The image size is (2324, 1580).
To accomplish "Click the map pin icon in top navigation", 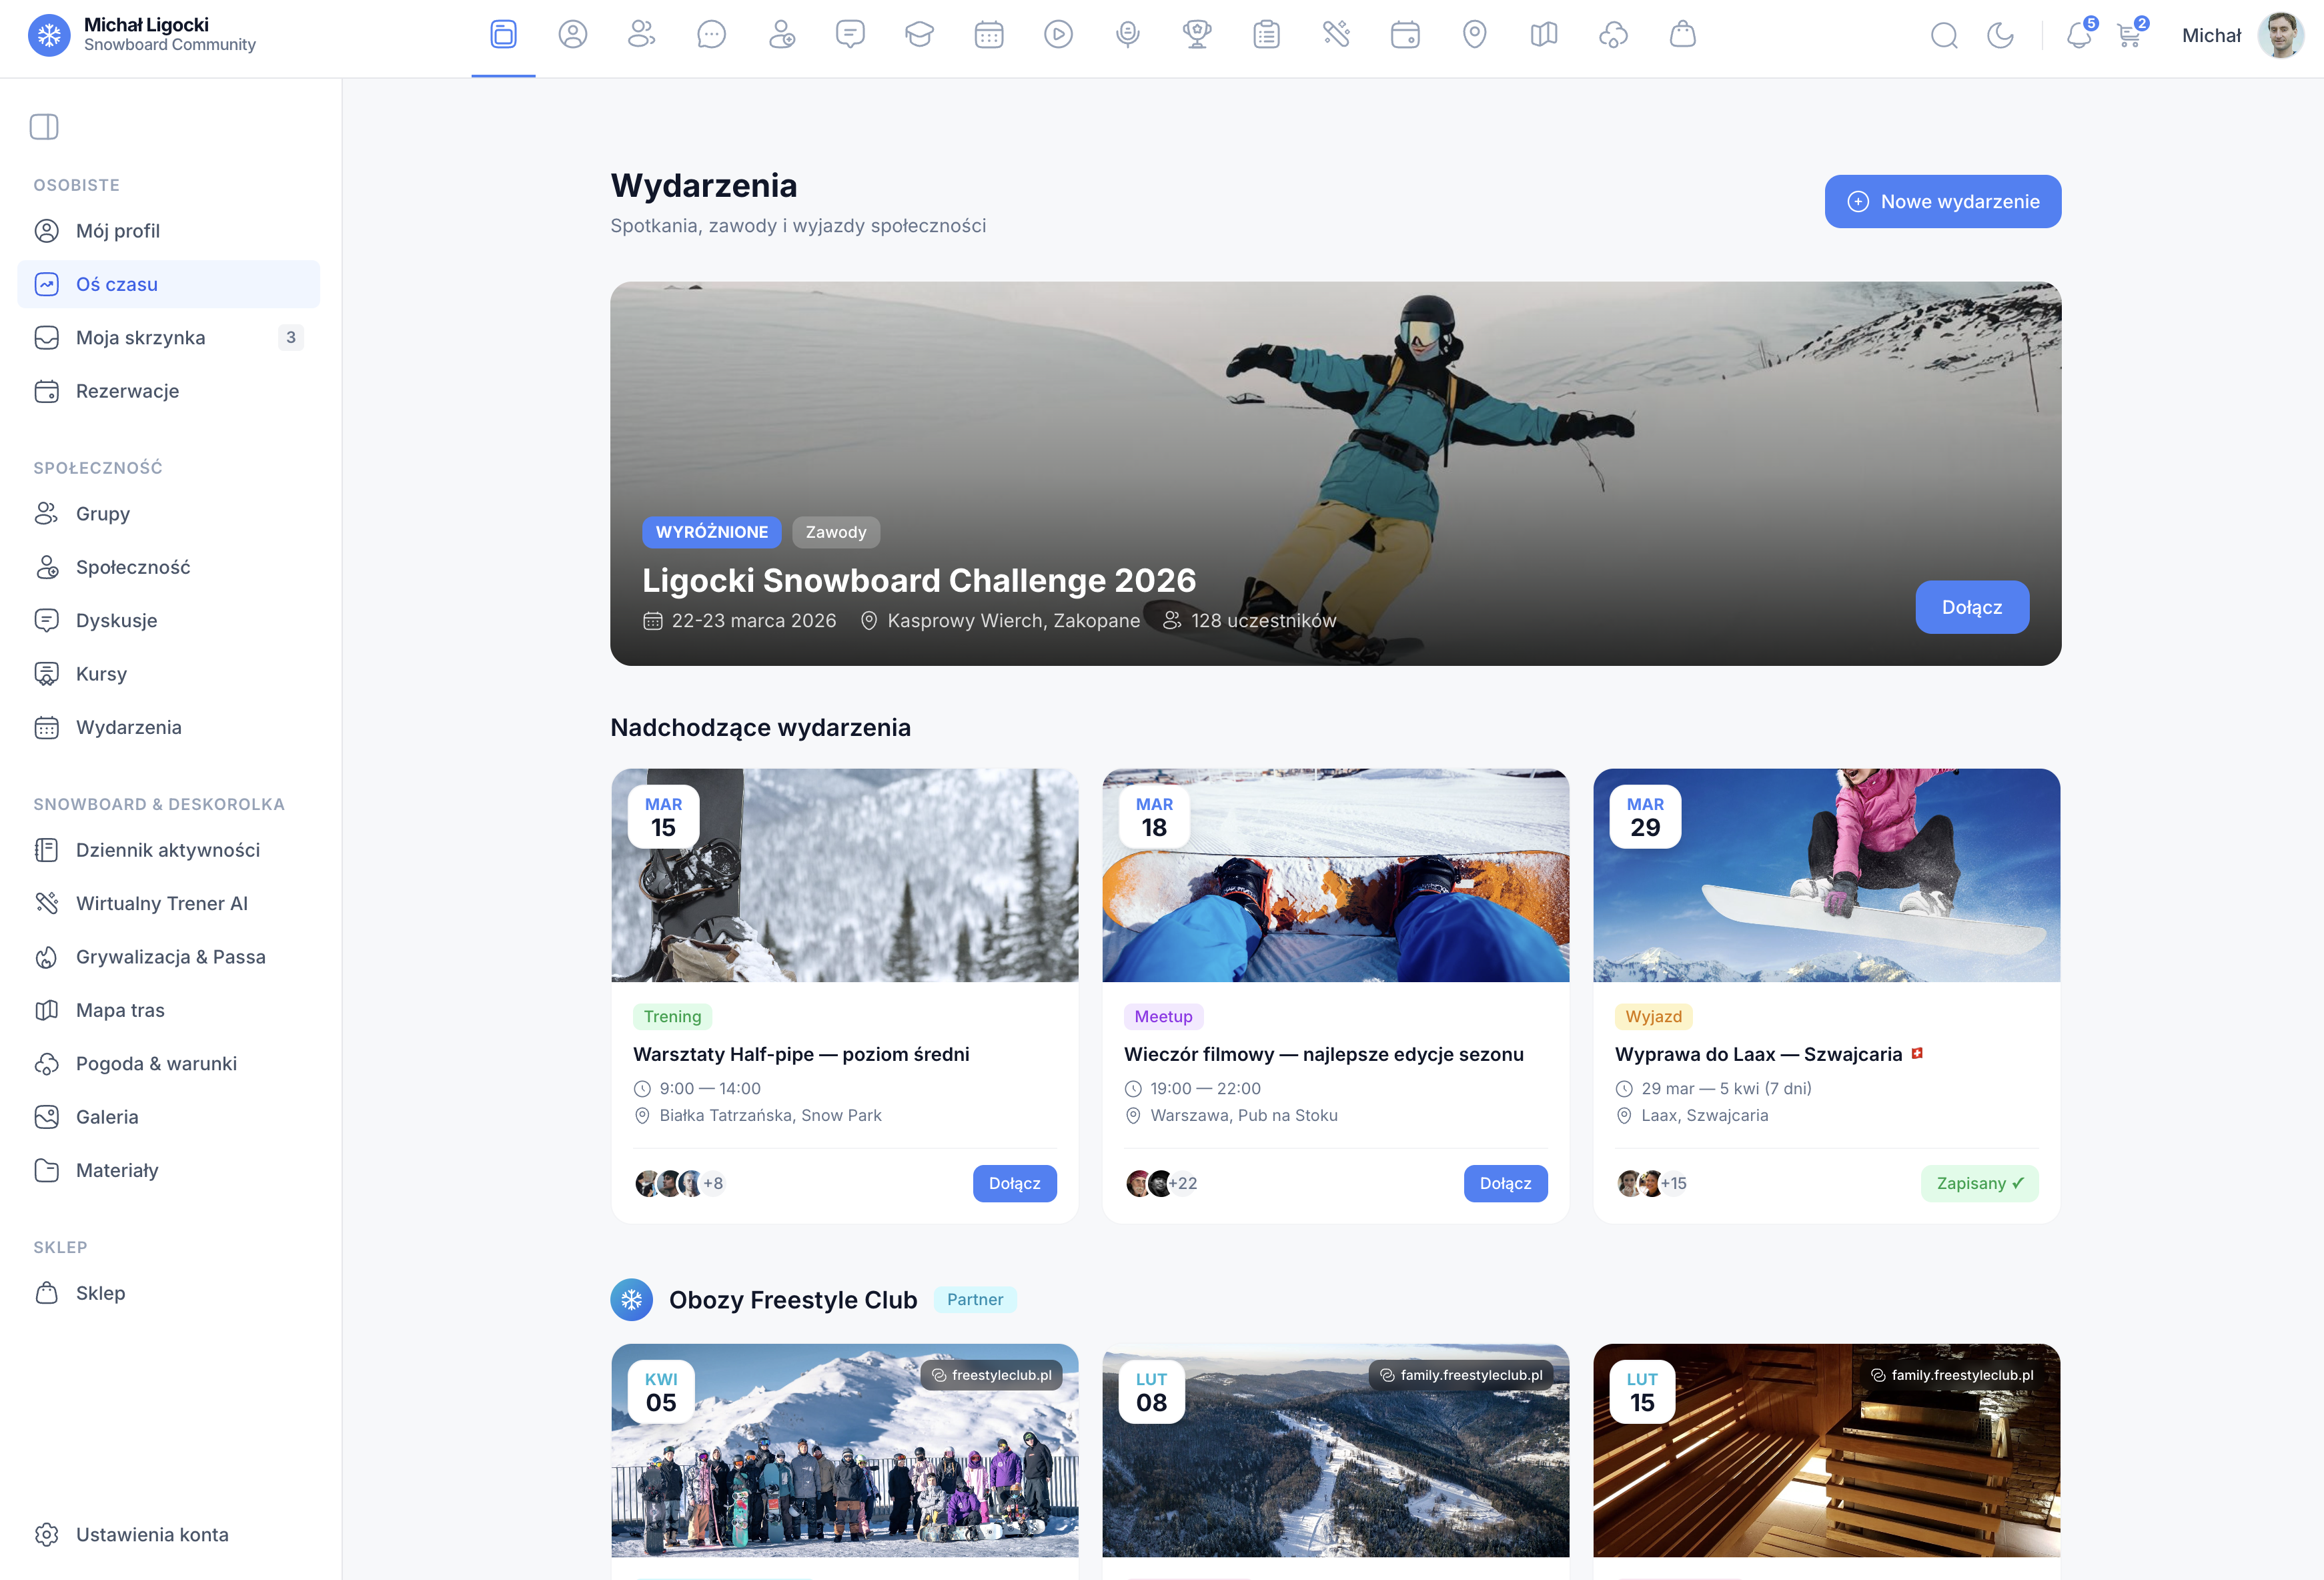I will pyautogui.click(x=1474, y=35).
